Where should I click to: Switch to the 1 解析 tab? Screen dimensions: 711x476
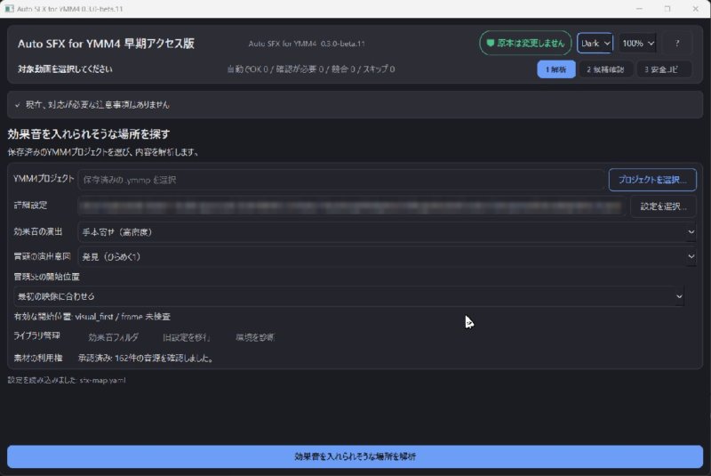[x=556, y=69]
